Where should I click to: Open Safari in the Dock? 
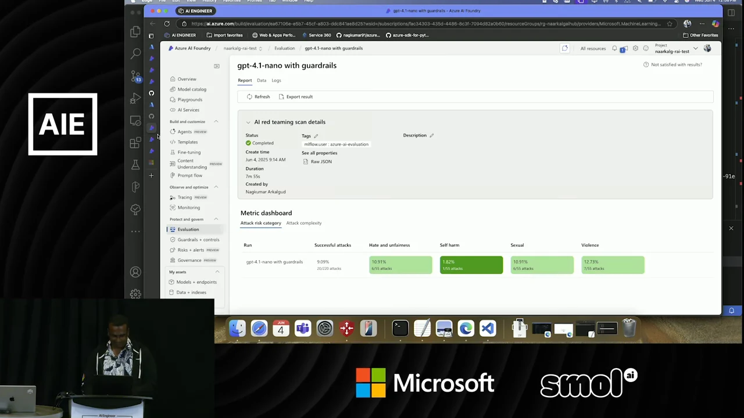(259, 329)
